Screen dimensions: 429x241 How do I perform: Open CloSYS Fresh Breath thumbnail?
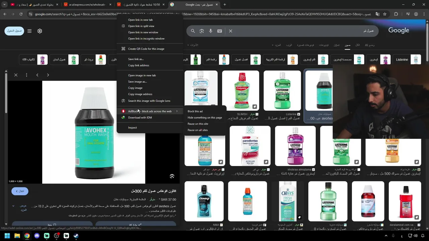[x=288, y=202]
